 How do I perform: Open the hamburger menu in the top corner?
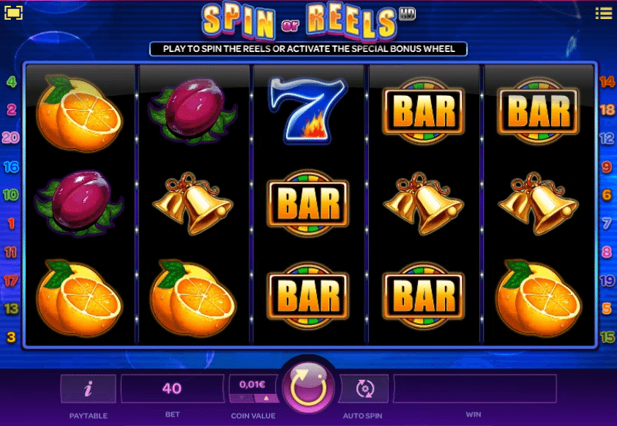point(603,13)
